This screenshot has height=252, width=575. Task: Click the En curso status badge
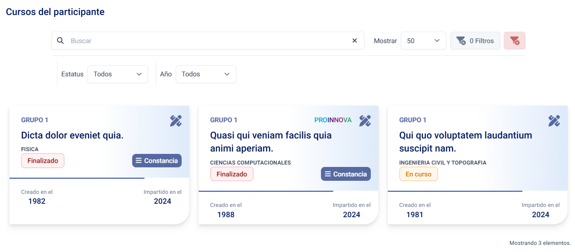418,174
